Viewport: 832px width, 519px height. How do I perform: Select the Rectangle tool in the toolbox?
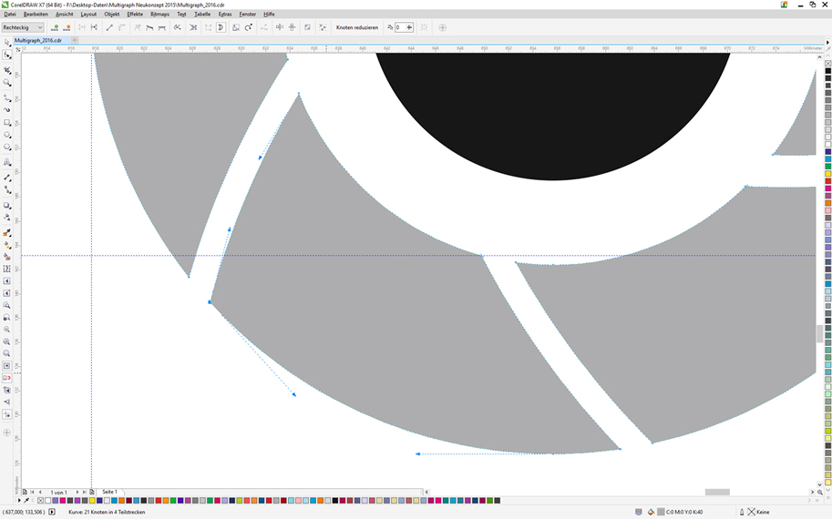pos(7,122)
